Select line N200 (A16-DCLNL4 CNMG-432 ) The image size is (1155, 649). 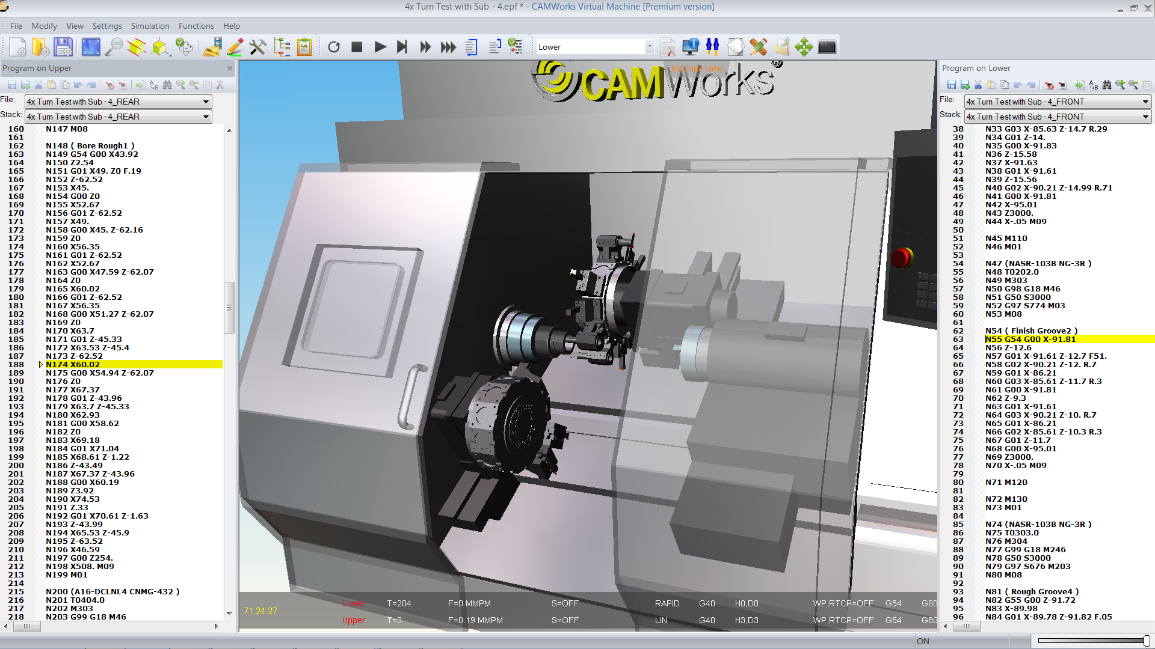click(x=112, y=591)
